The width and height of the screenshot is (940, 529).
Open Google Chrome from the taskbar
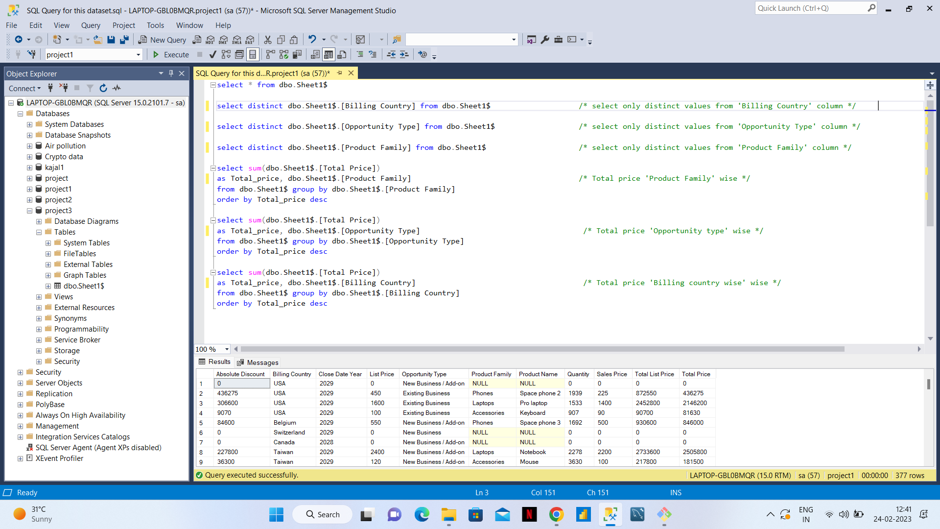tap(556, 515)
